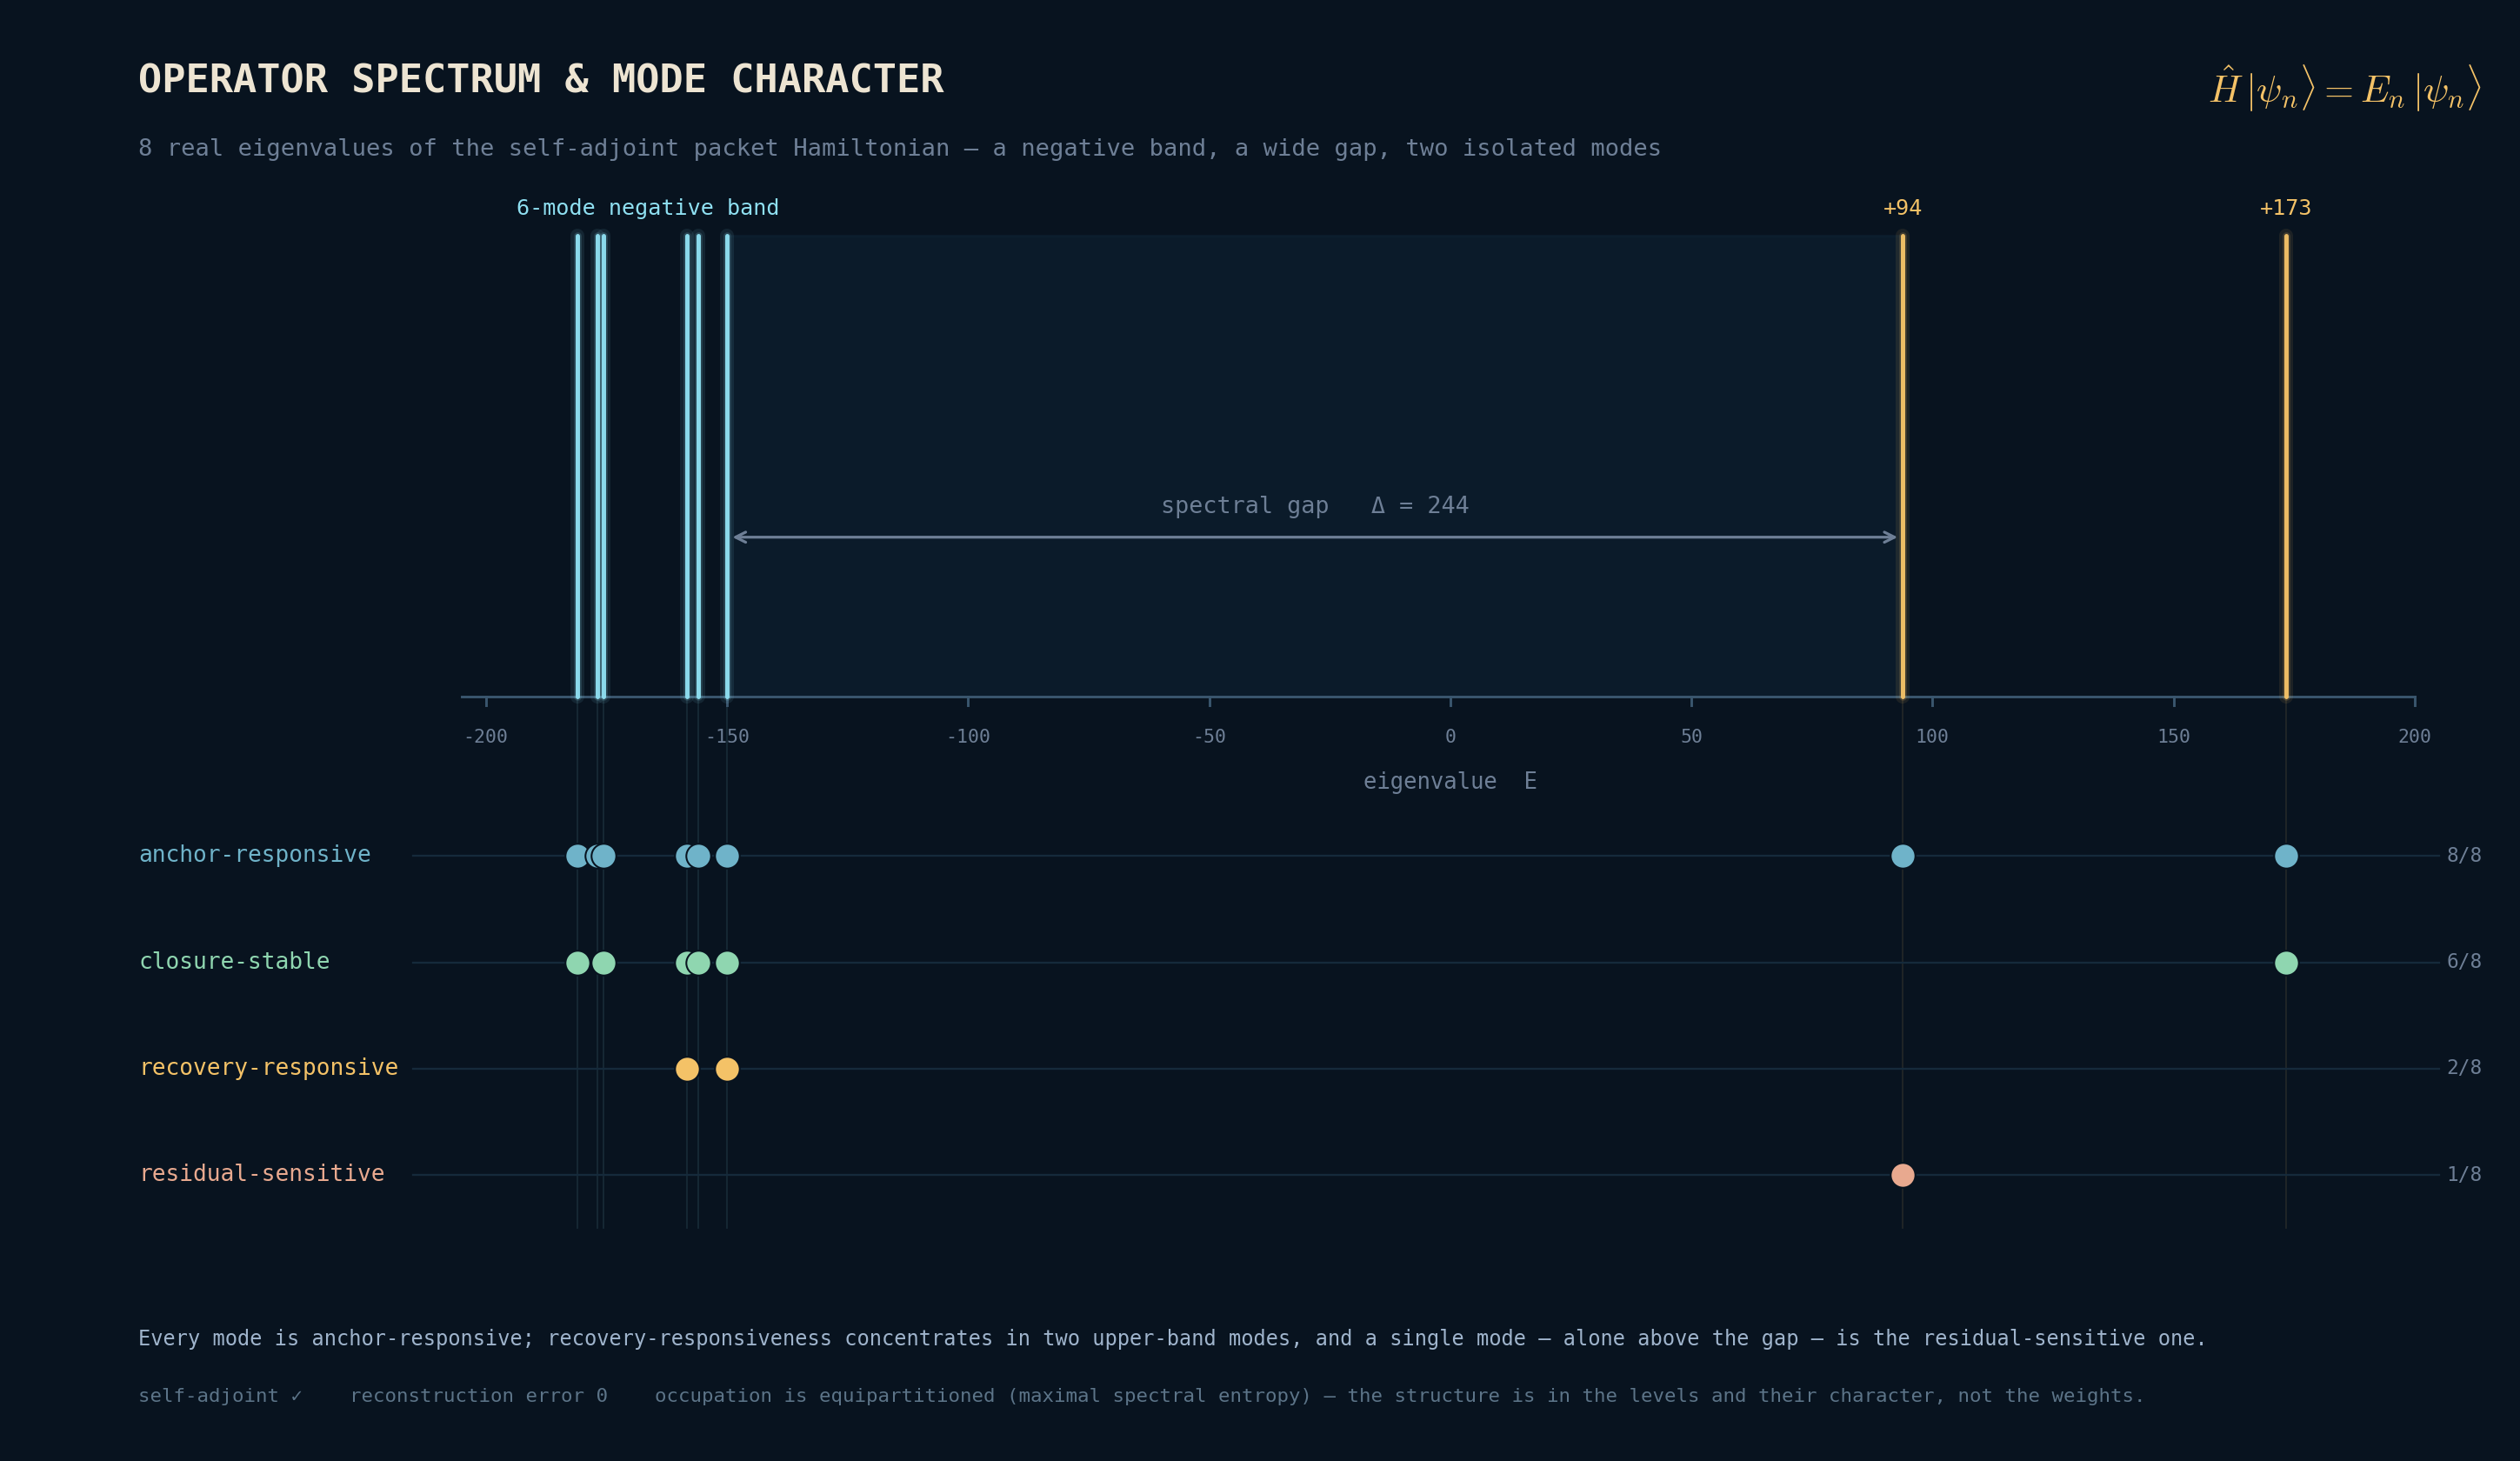
Task: Click the "2/8" count for recovery-responsive
Action: click(x=2464, y=1067)
